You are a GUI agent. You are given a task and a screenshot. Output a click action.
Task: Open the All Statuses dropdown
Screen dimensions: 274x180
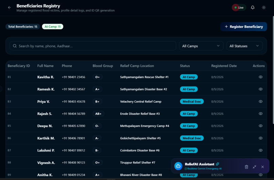[244, 46]
